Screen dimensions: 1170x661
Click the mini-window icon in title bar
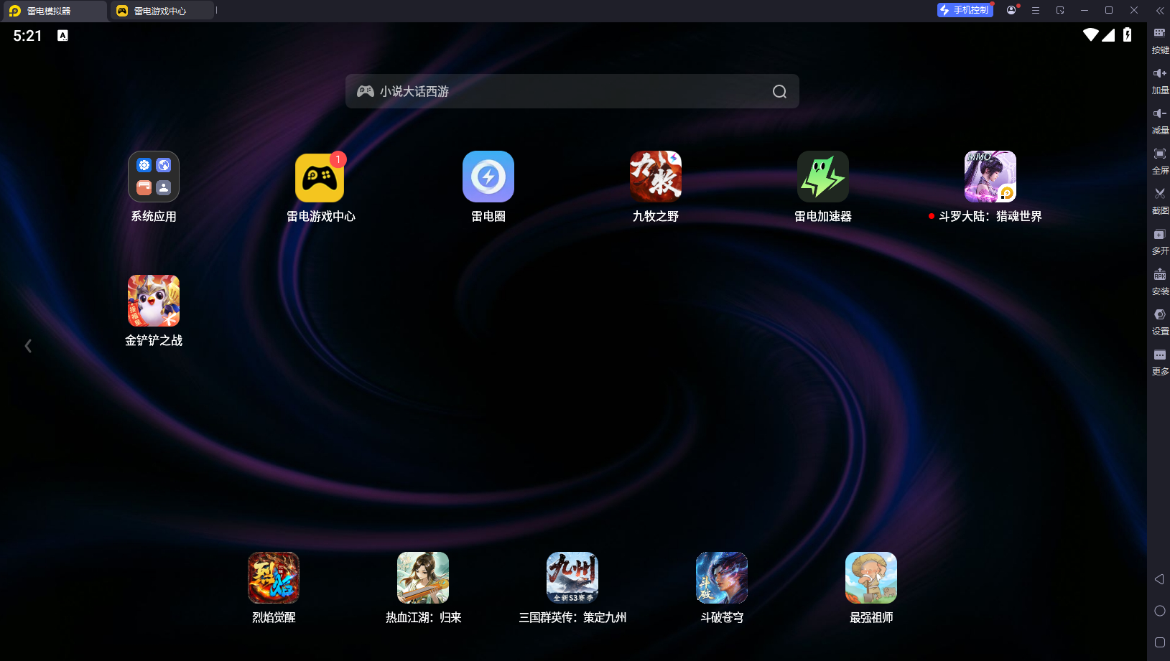[1060, 10]
